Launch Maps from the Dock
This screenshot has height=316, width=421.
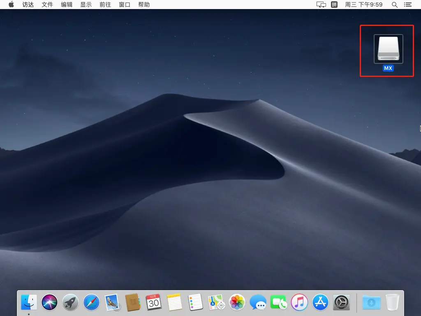pyautogui.click(x=216, y=302)
